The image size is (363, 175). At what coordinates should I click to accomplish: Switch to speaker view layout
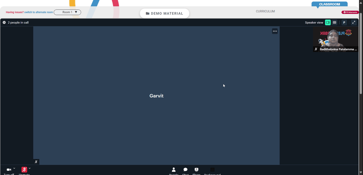328,22
